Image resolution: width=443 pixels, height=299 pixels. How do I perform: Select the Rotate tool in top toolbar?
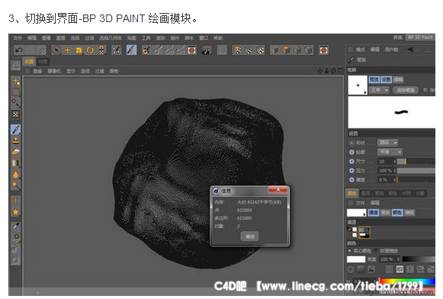point(90,50)
